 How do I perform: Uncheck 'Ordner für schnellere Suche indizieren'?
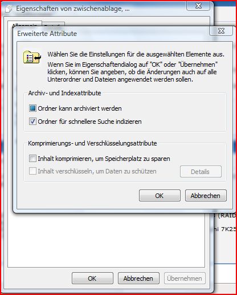tap(32, 122)
